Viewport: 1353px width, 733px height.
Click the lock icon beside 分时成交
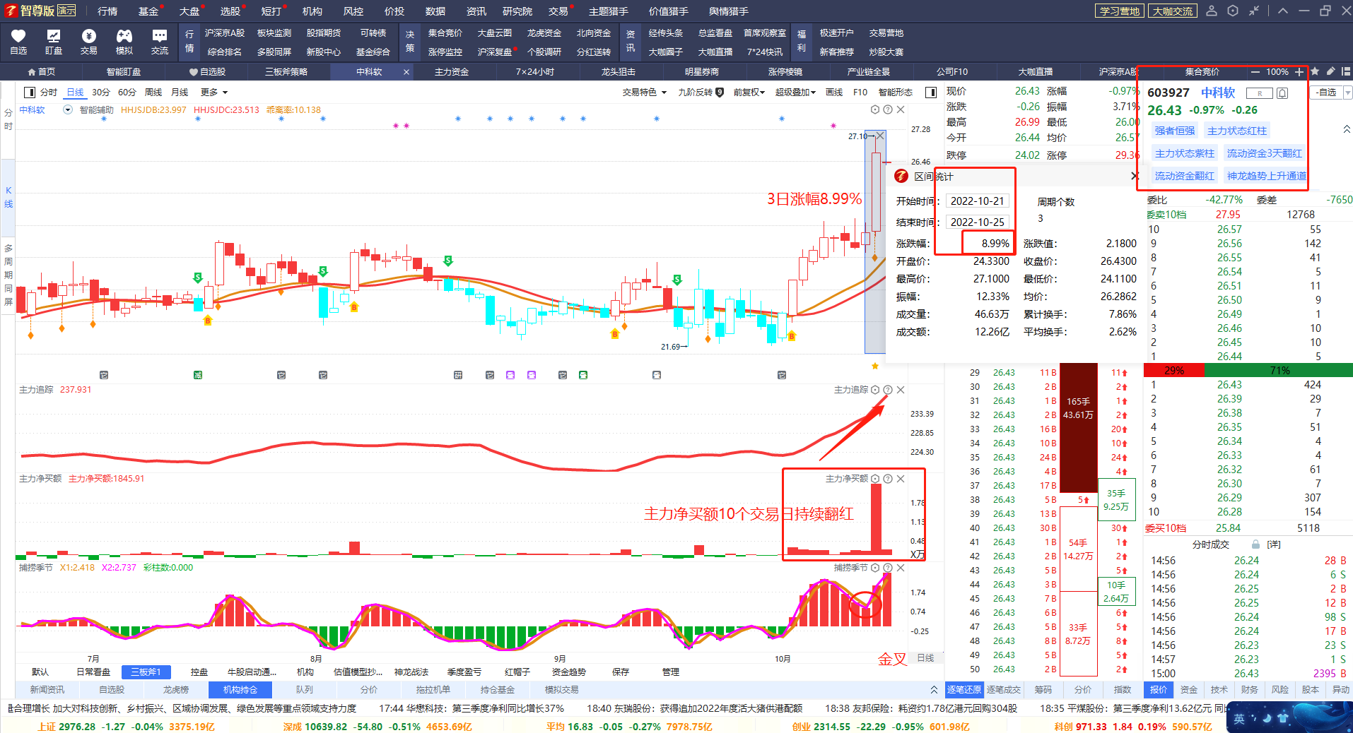[1255, 544]
